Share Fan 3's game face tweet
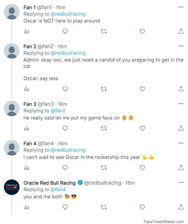The height and width of the screenshot is (224, 188). tap(181, 128)
